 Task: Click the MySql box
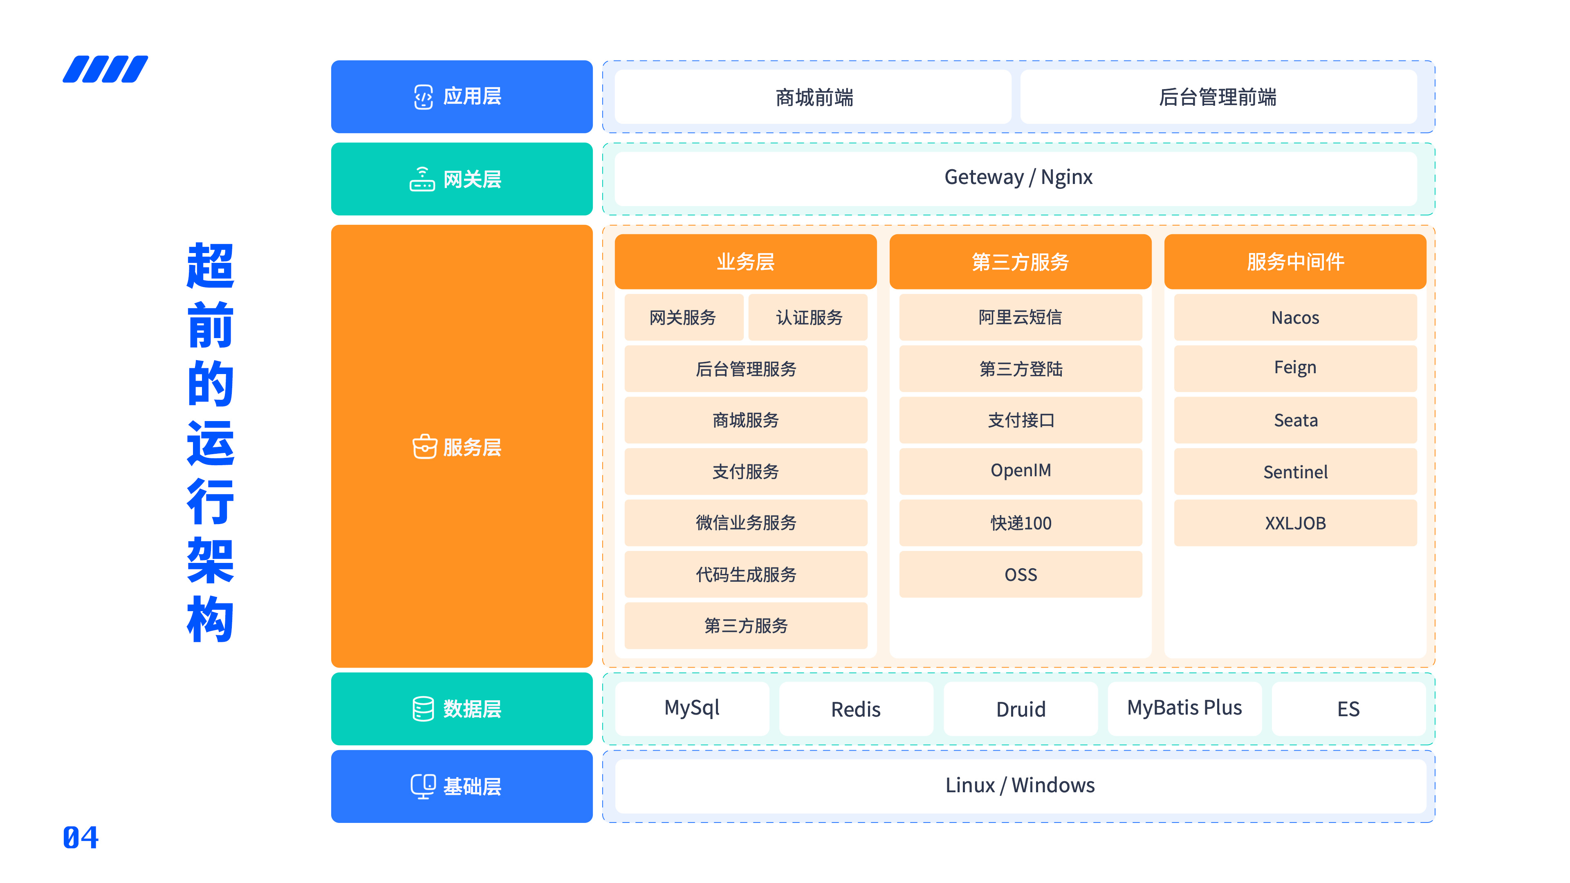pos(692,709)
